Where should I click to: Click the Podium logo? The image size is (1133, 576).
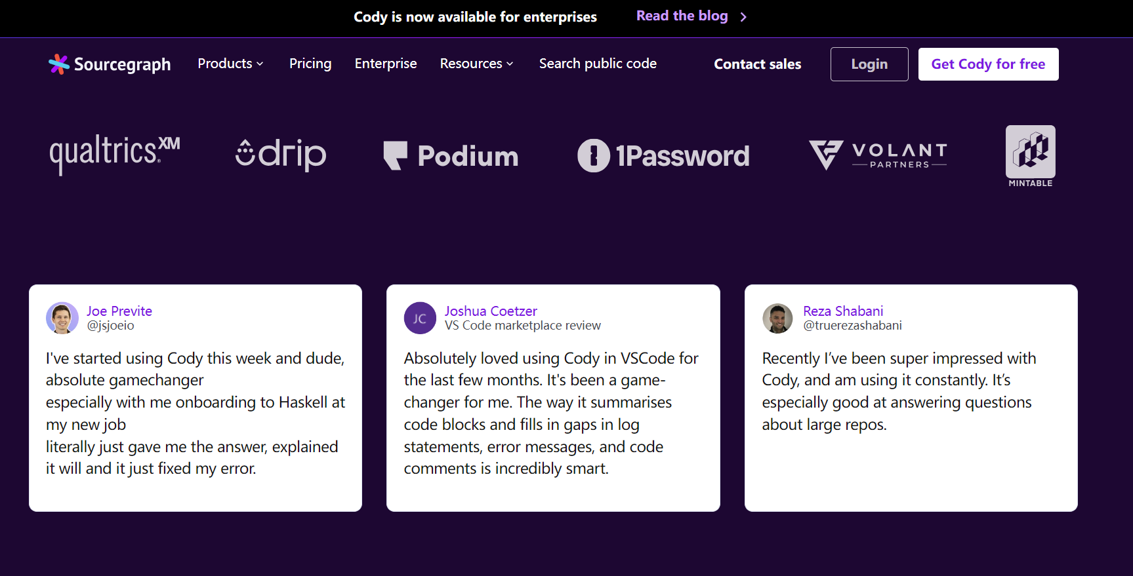451,156
